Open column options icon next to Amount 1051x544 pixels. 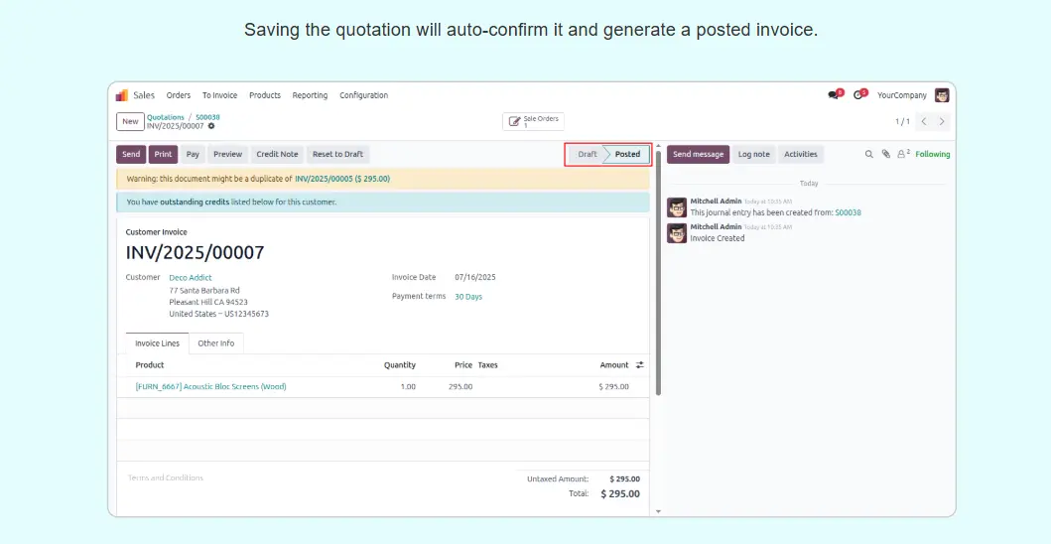[x=639, y=365]
